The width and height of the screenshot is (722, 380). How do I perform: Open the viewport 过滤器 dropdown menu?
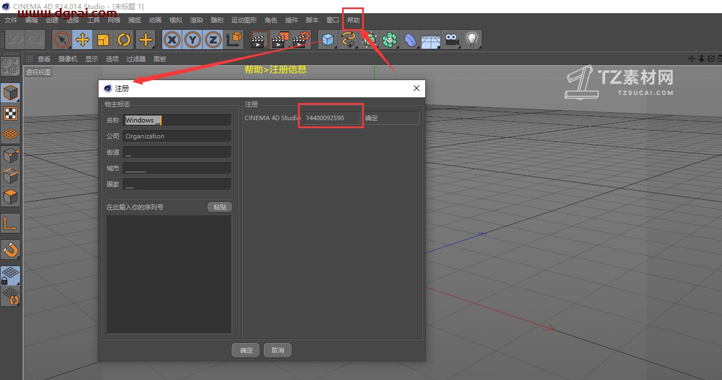(136, 59)
